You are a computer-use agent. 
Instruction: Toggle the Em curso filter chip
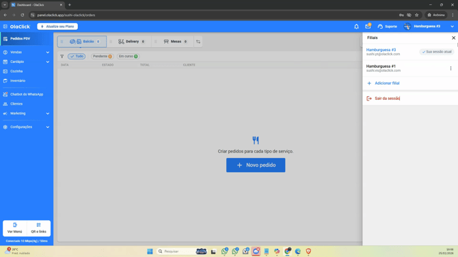pyautogui.click(x=129, y=56)
